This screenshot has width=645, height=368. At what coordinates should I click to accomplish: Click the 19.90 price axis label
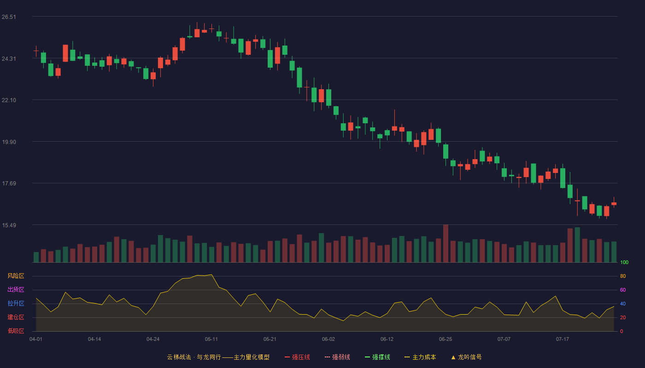[x=9, y=142]
